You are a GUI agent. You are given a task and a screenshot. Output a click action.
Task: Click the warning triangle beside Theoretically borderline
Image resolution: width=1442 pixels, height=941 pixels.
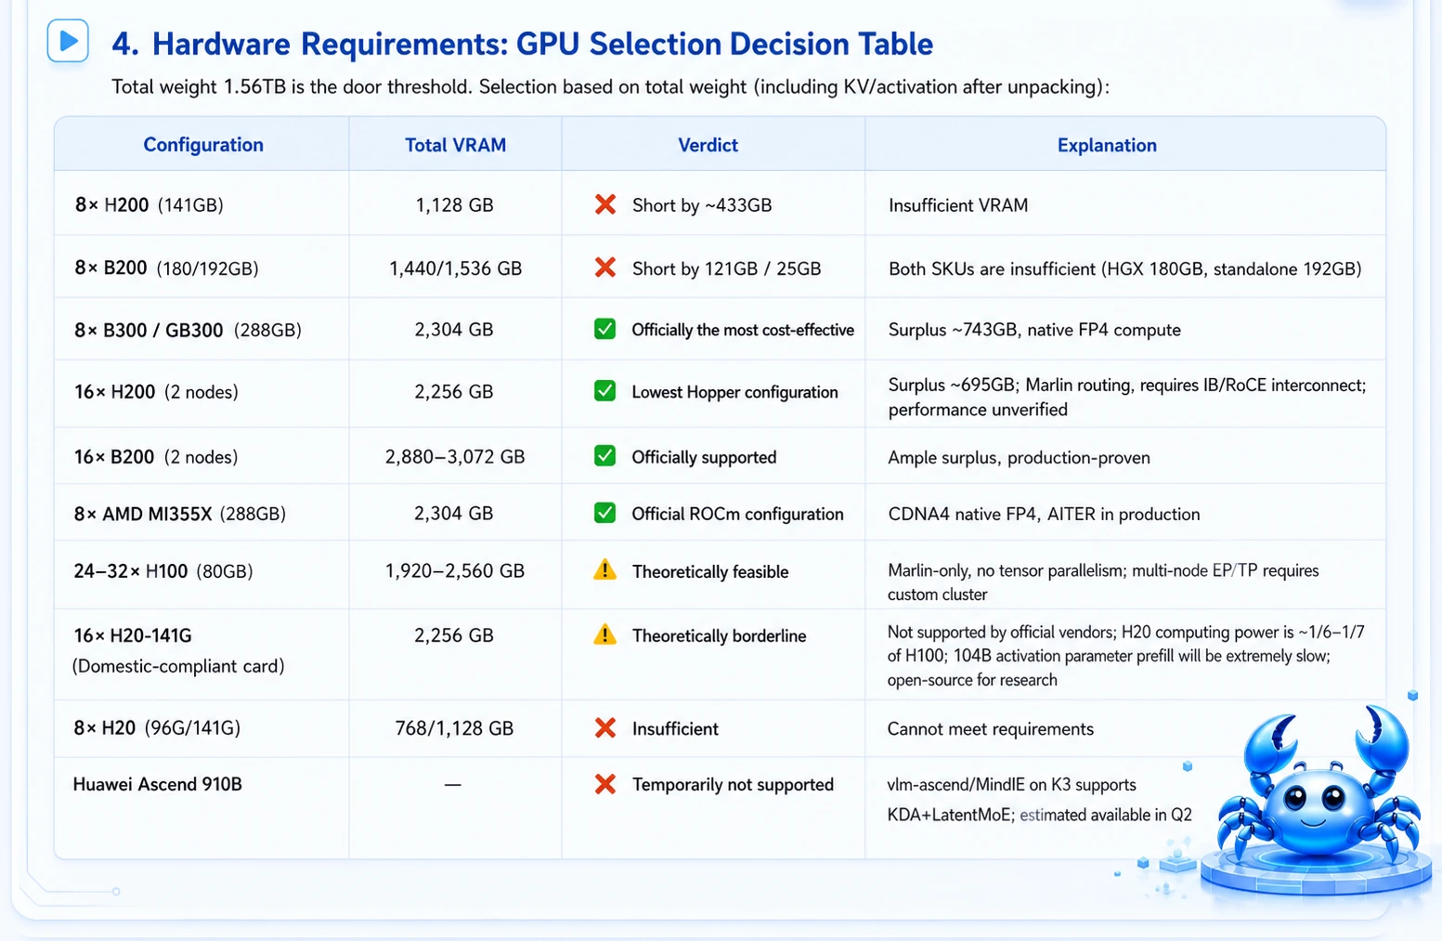[x=605, y=634]
